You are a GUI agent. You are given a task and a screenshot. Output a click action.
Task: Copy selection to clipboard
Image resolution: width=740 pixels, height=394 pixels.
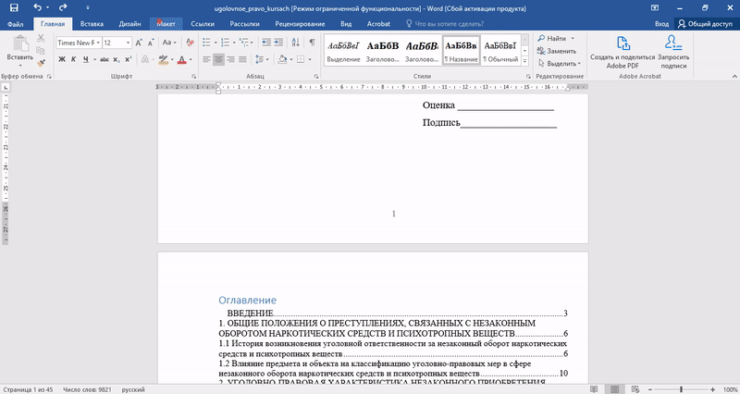pos(41,51)
